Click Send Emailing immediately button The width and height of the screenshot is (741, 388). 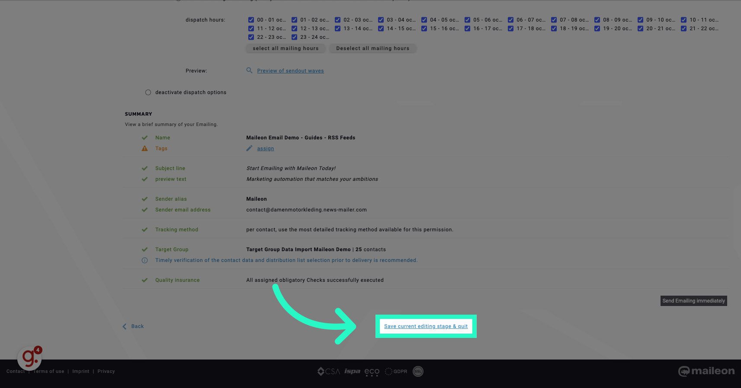coord(693,301)
